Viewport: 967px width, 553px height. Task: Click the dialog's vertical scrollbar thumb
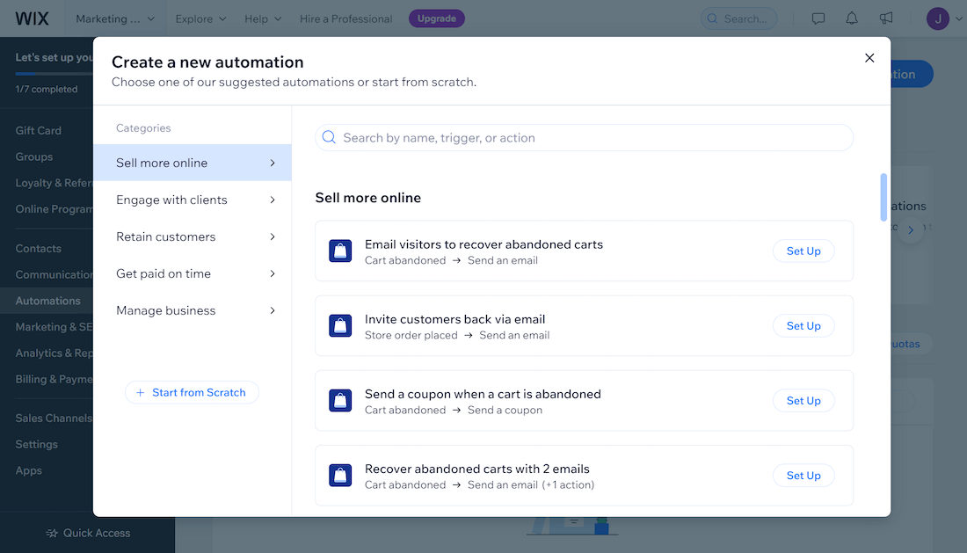[883, 197]
